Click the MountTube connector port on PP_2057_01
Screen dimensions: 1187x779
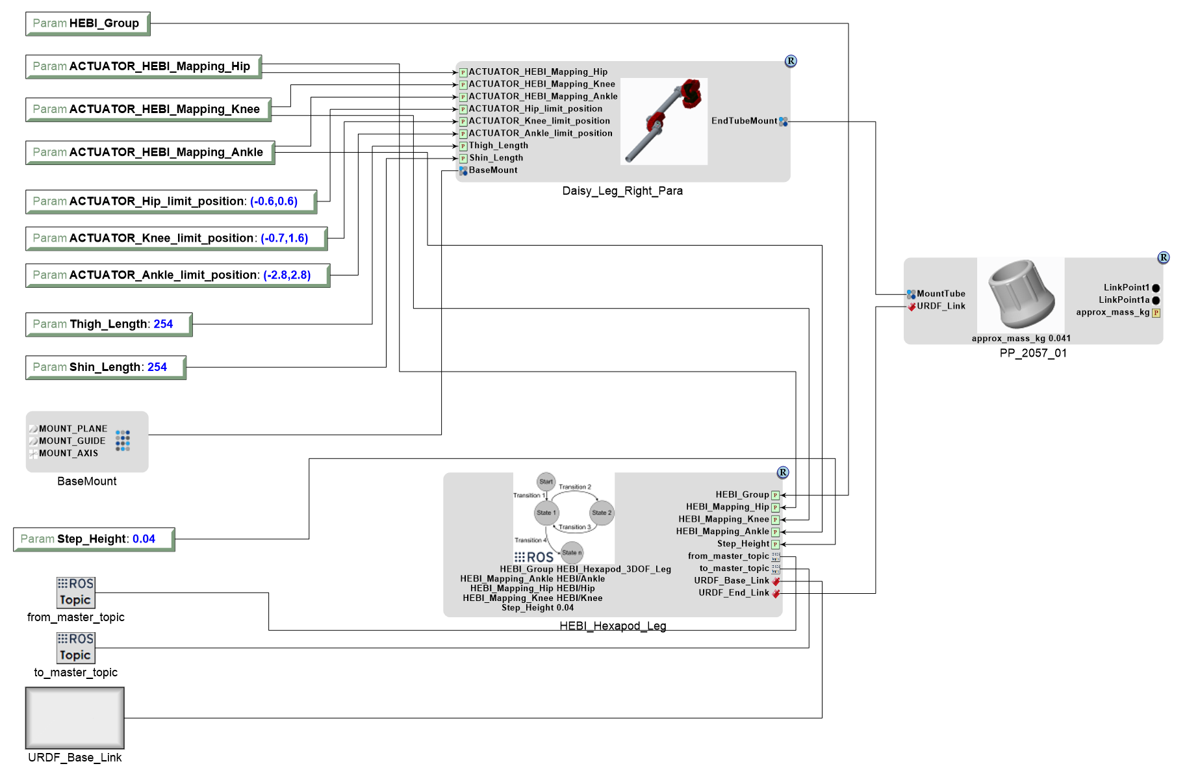click(x=911, y=294)
